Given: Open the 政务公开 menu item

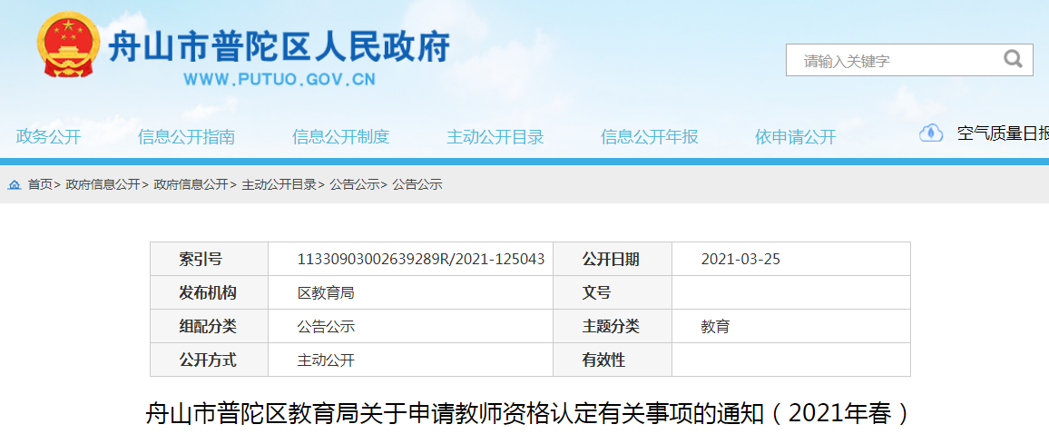Looking at the screenshot, I should click(48, 137).
